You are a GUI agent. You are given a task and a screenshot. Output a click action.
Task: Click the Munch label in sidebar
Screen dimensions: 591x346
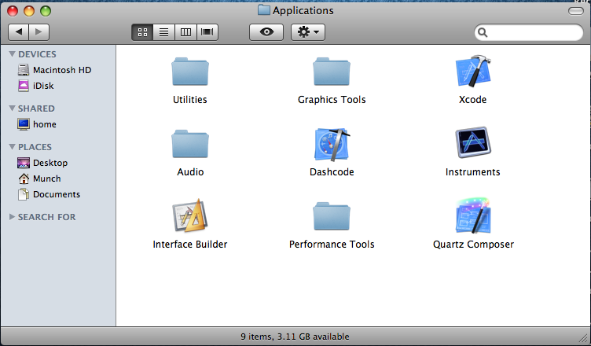[46, 179]
